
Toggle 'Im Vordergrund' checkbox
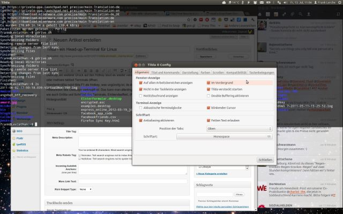[x=208, y=83]
